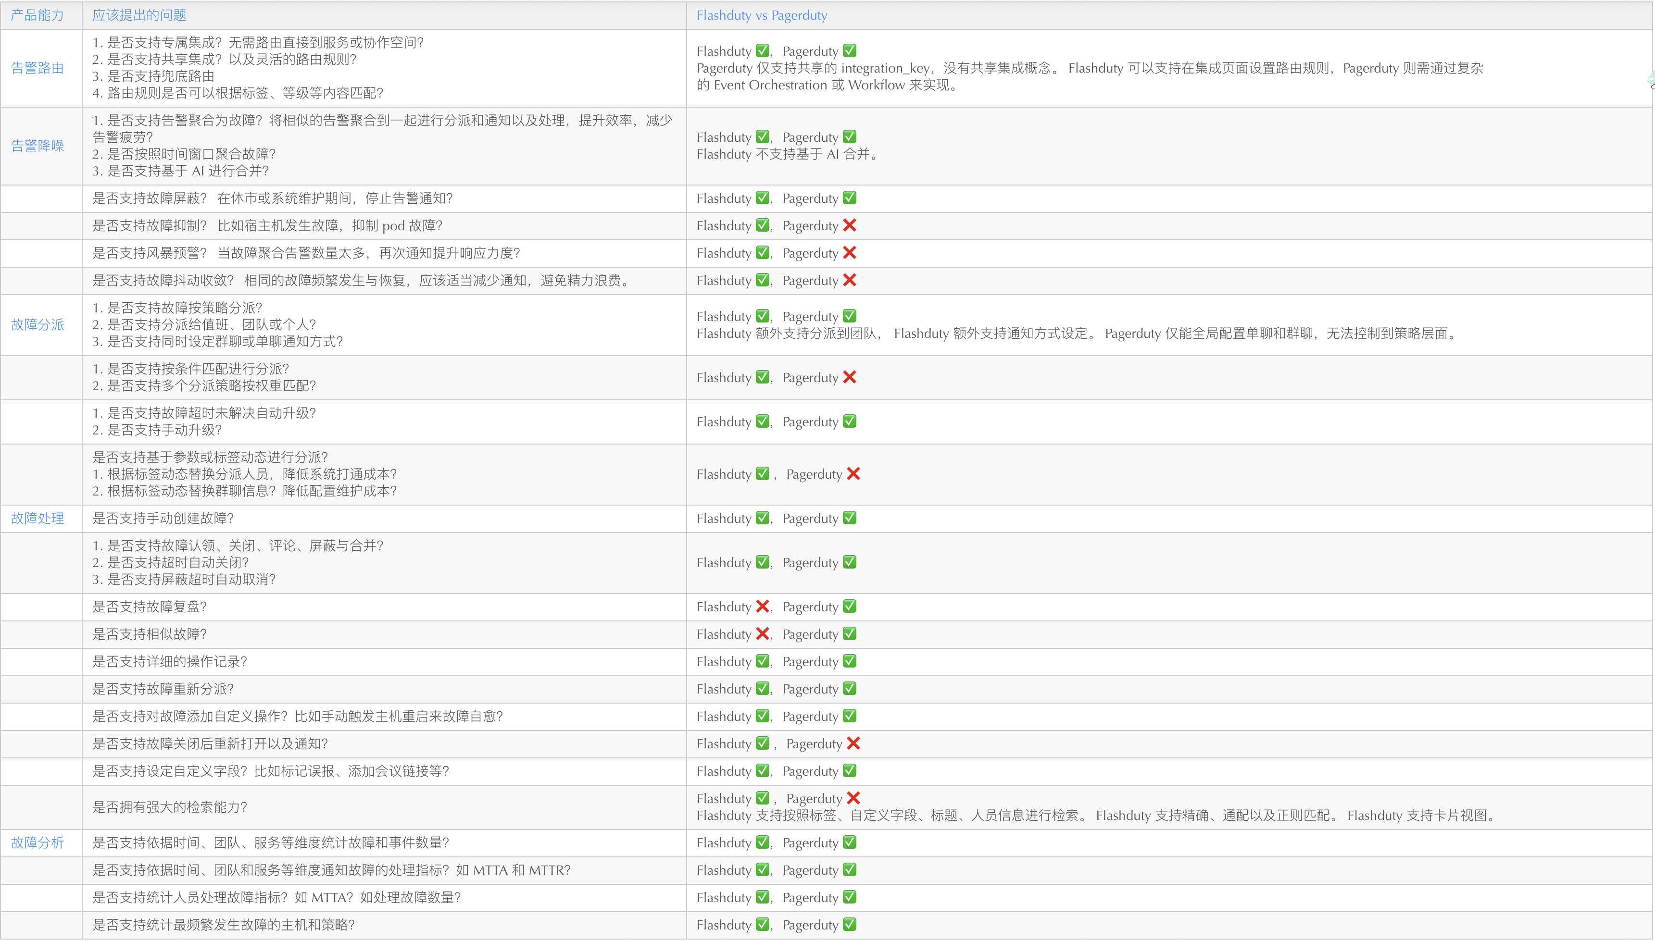Click the question 是否支持风暴预警

pyautogui.click(x=306, y=253)
